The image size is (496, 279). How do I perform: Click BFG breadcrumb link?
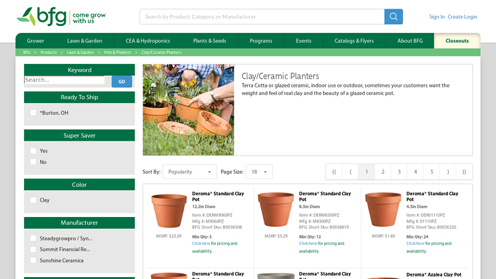(27, 53)
